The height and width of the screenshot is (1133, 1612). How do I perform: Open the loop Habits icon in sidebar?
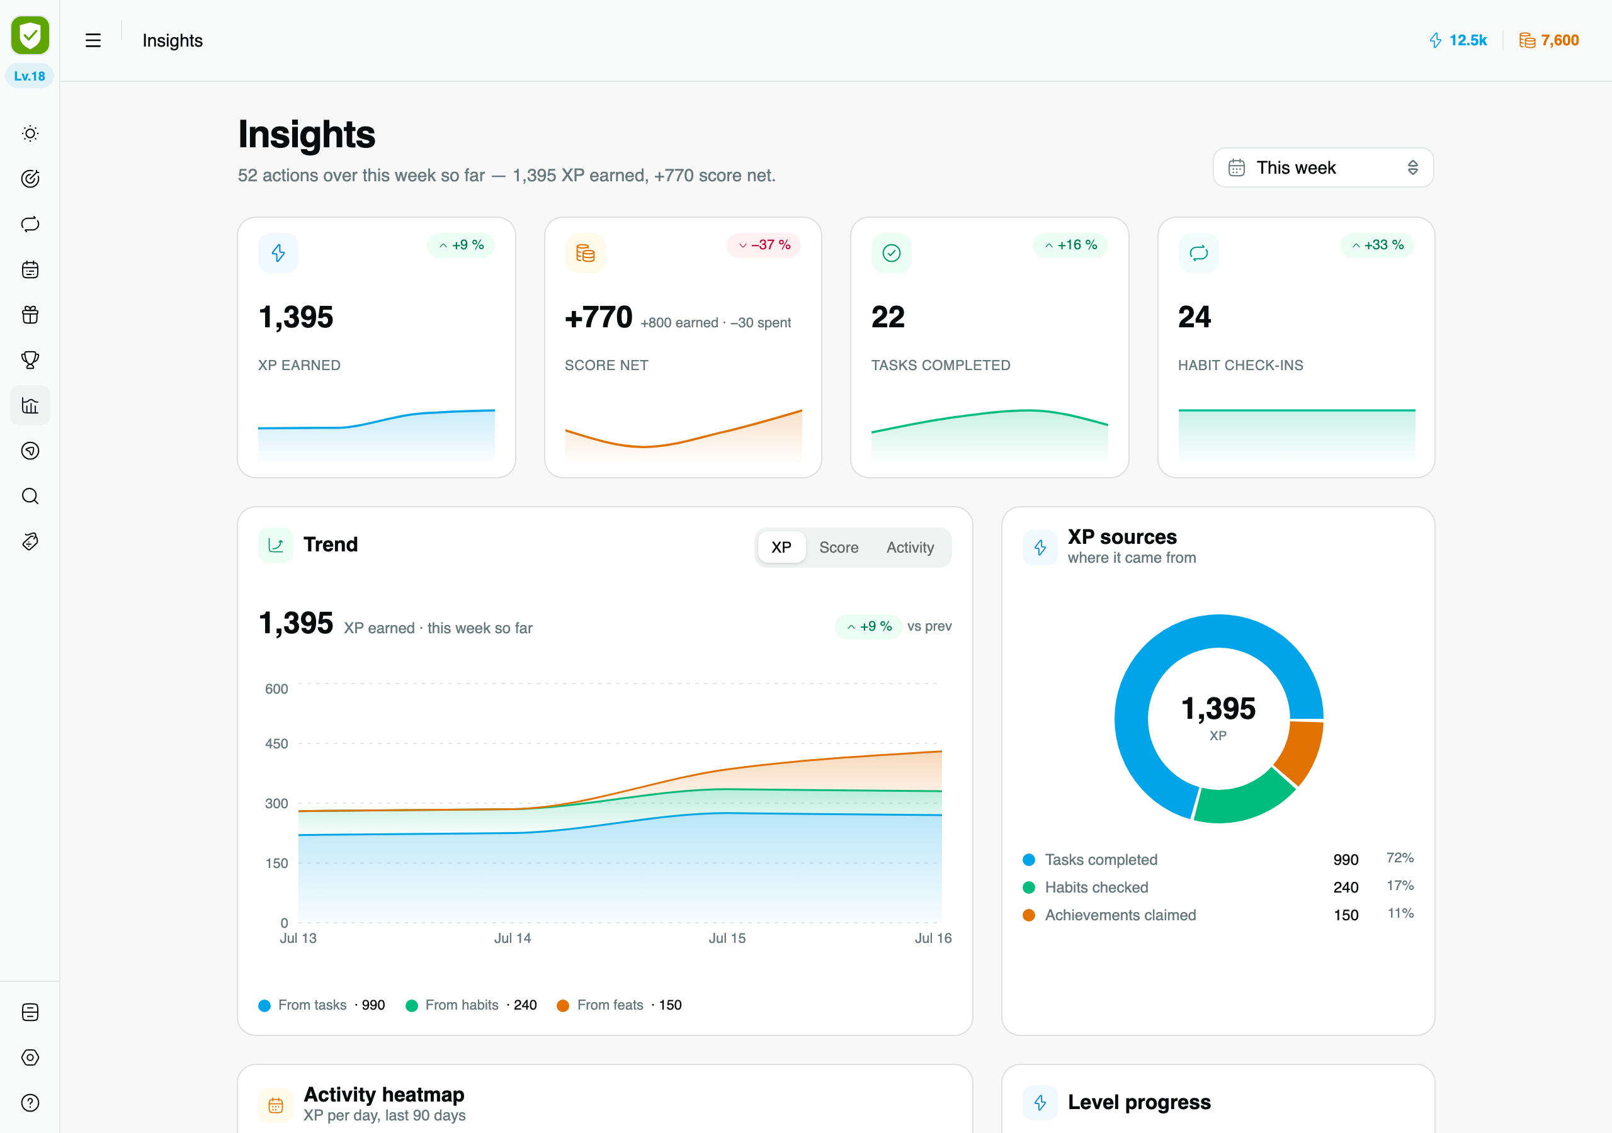pyautogui.click(x=30, y=224)
